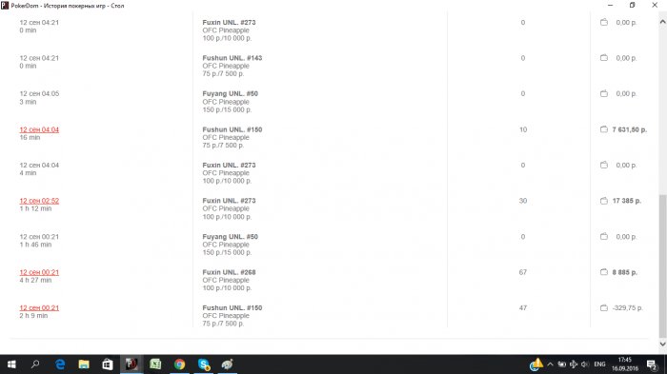Open 12 сен 00:21 session lasting 2 h 9 min
This screenshot has height=374, width=667.
tap(39, 307)
